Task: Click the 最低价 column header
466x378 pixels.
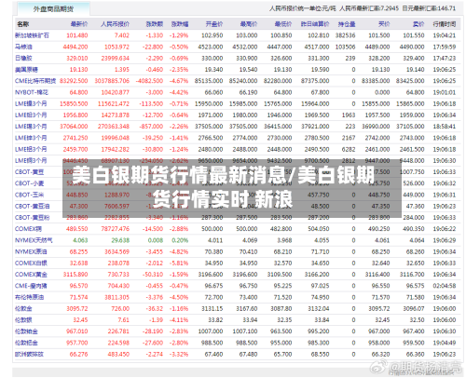Action: 283,24
